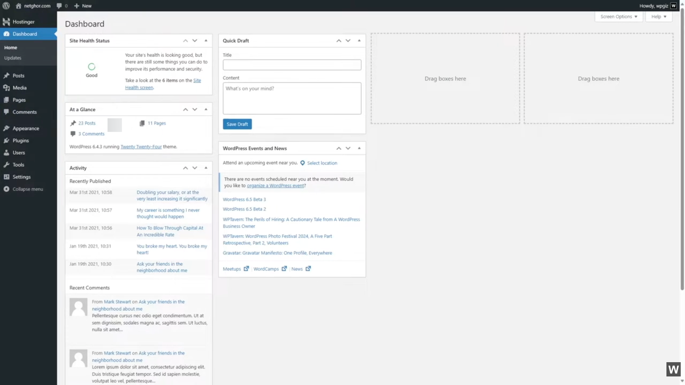Open the Media library from sidebar
This screenshot has height=385, width=685.
coord(20,88)
